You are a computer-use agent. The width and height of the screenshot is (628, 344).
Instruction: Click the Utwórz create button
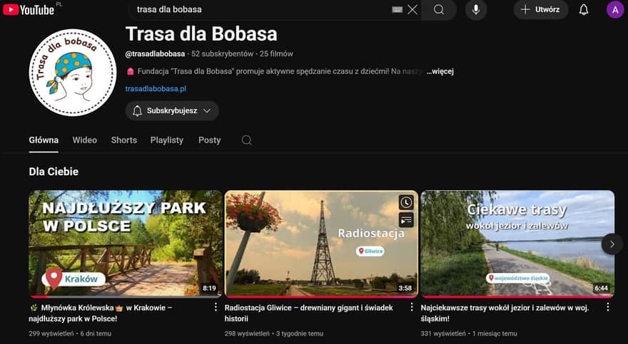point(540,9)
